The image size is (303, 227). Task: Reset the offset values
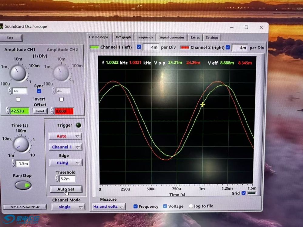40,111
